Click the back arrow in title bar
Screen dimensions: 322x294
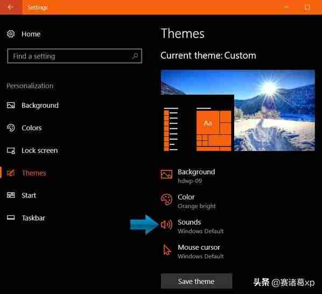10,7
